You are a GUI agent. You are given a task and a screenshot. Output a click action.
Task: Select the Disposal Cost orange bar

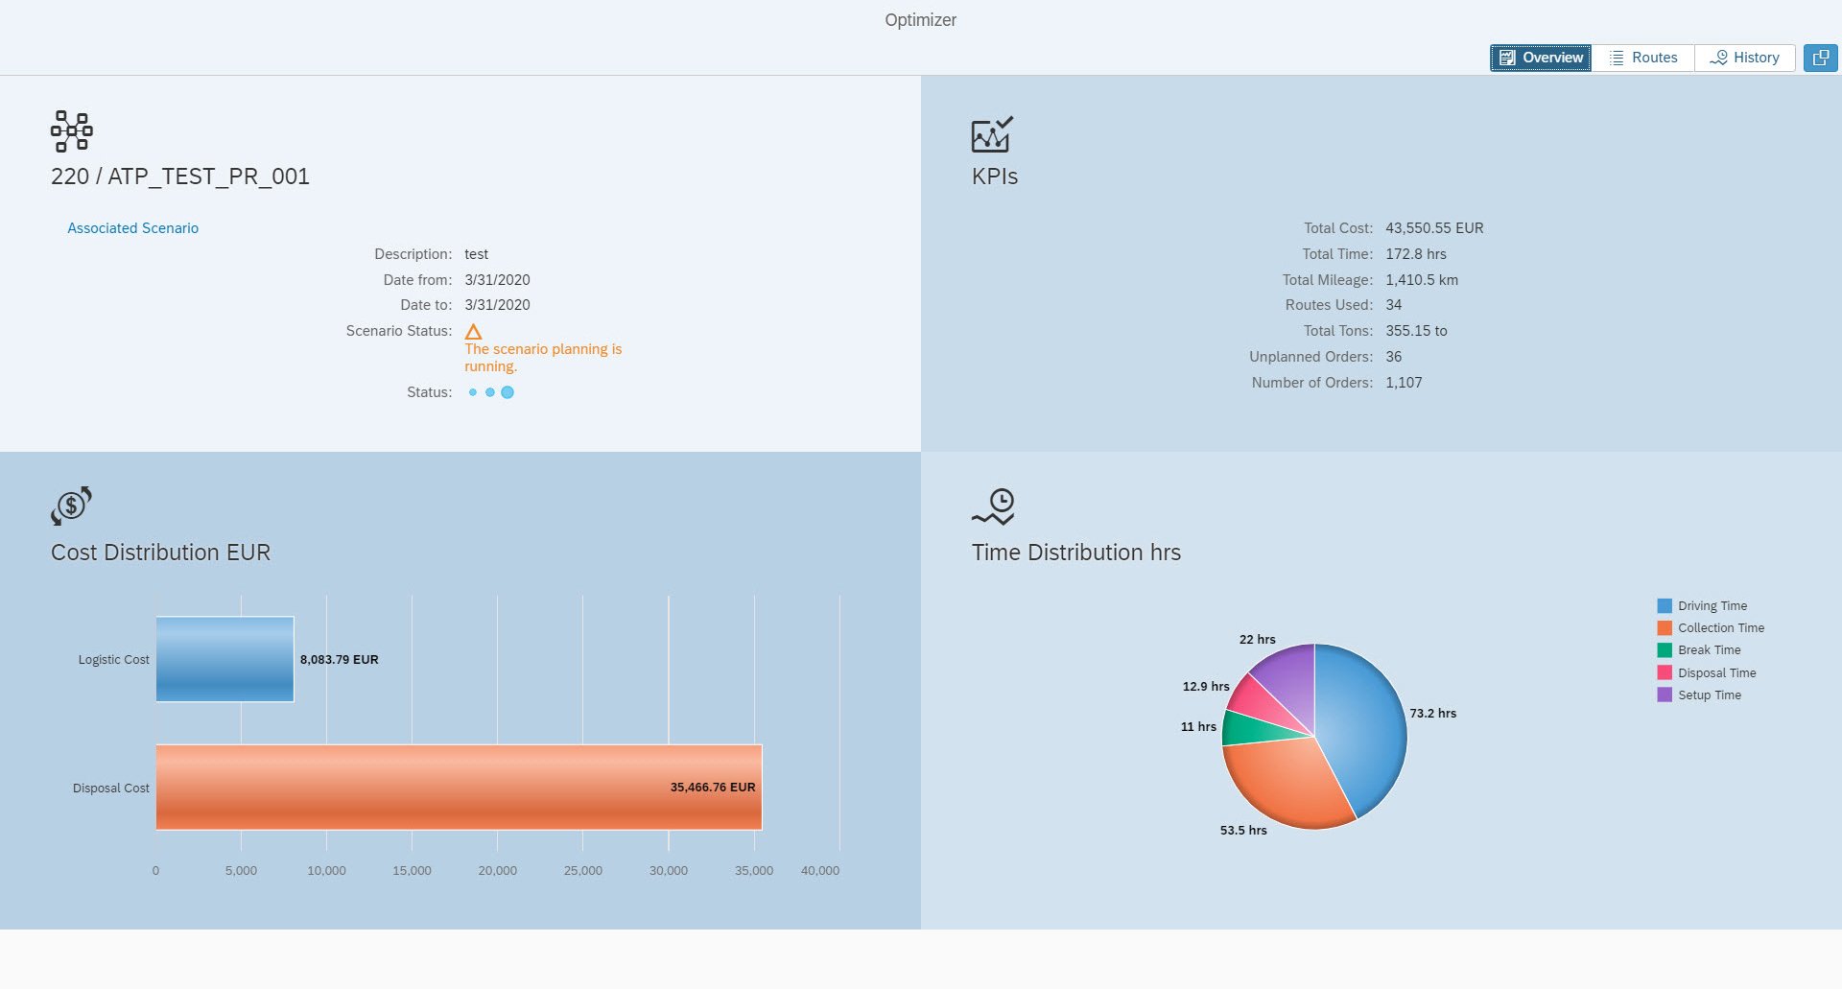click(x=459, y=787)
